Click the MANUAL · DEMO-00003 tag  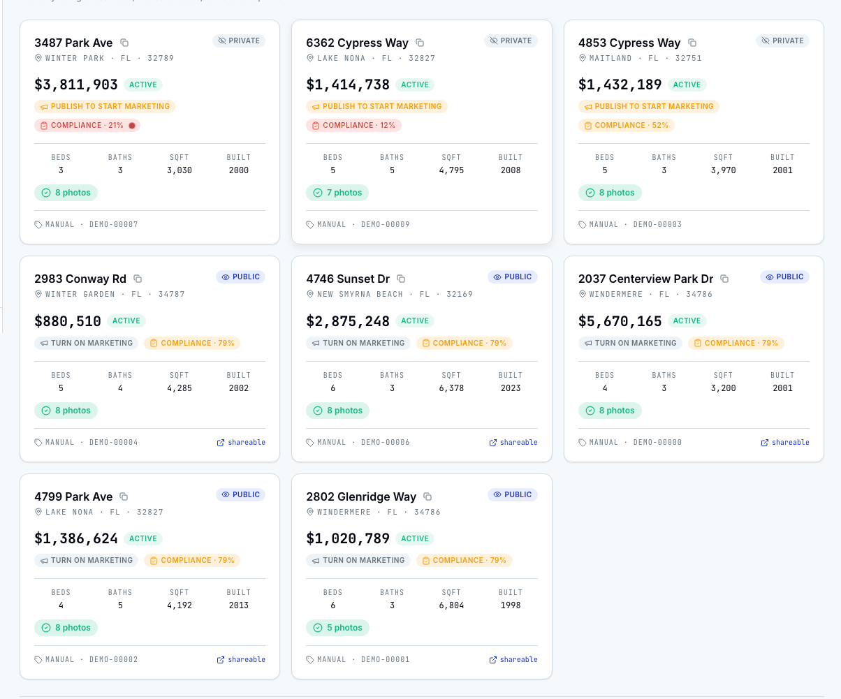(x=630, y=225)
